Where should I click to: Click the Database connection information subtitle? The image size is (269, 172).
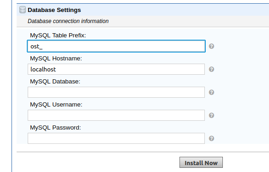coord(68,21)
